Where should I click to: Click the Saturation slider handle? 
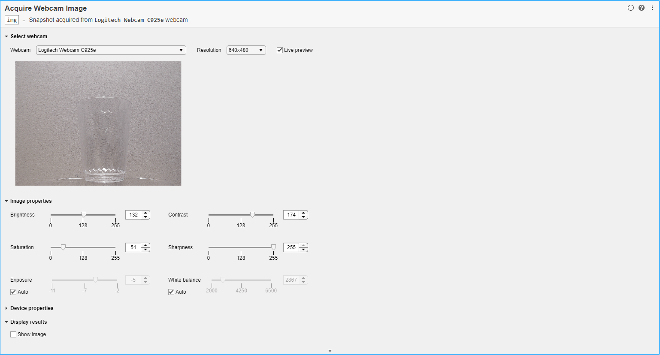coord(63,247)
